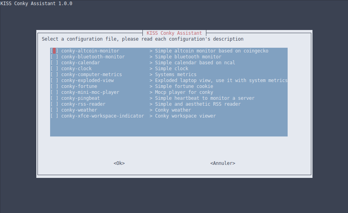
Task: Confirm selection with the Ok button
Action: coord(119,163)
